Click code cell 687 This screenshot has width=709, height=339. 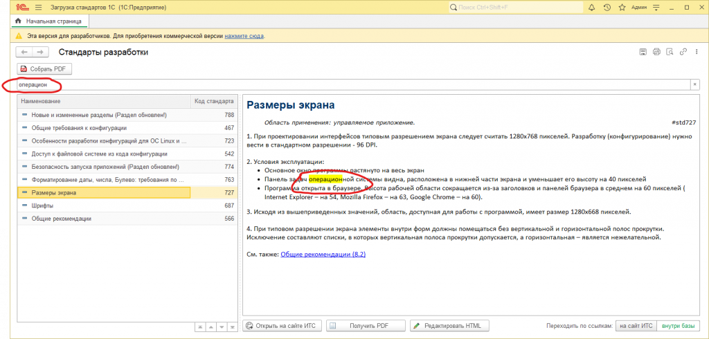coord(214,205)
